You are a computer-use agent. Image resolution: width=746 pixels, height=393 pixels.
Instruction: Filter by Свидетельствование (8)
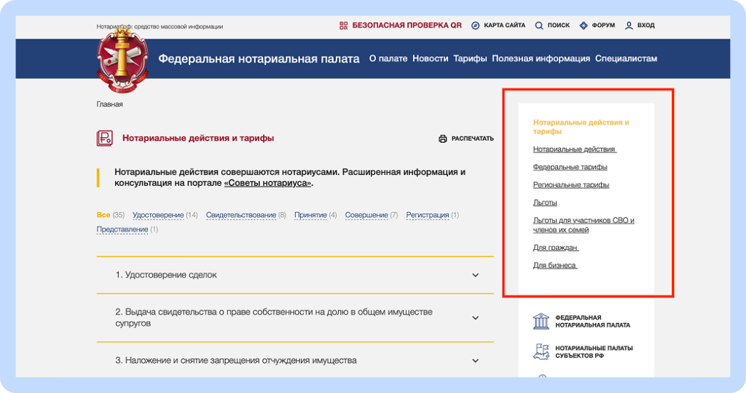tap(246, 215)
